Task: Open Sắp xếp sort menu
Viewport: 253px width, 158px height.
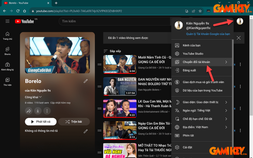Action: click(x=112, y=51)
